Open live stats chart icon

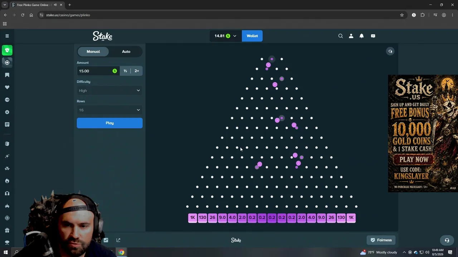(106, 240)
